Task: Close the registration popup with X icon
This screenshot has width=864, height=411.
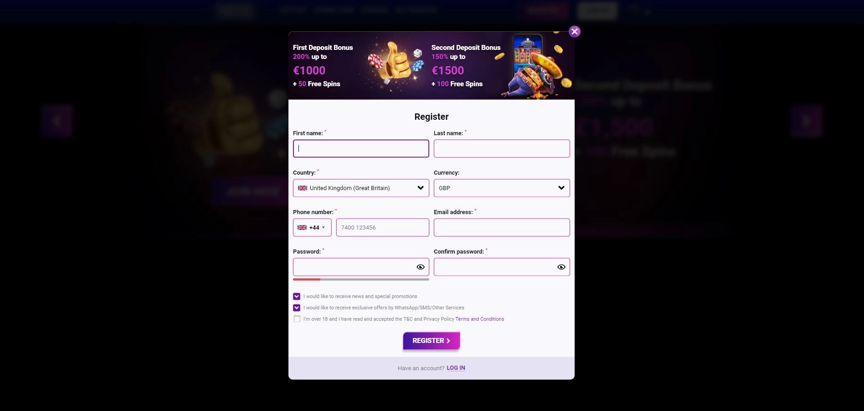Action: coord(575,31)
